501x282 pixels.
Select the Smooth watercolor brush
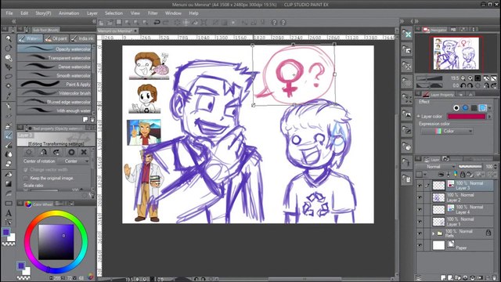tap(54, 75)
